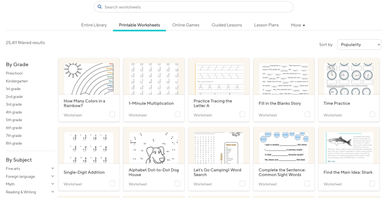Image resolution: width=391 pixels, height=198 pixels.
Task: Click the title How Many Colors in a Rainbow?
Action: point(85,103)
